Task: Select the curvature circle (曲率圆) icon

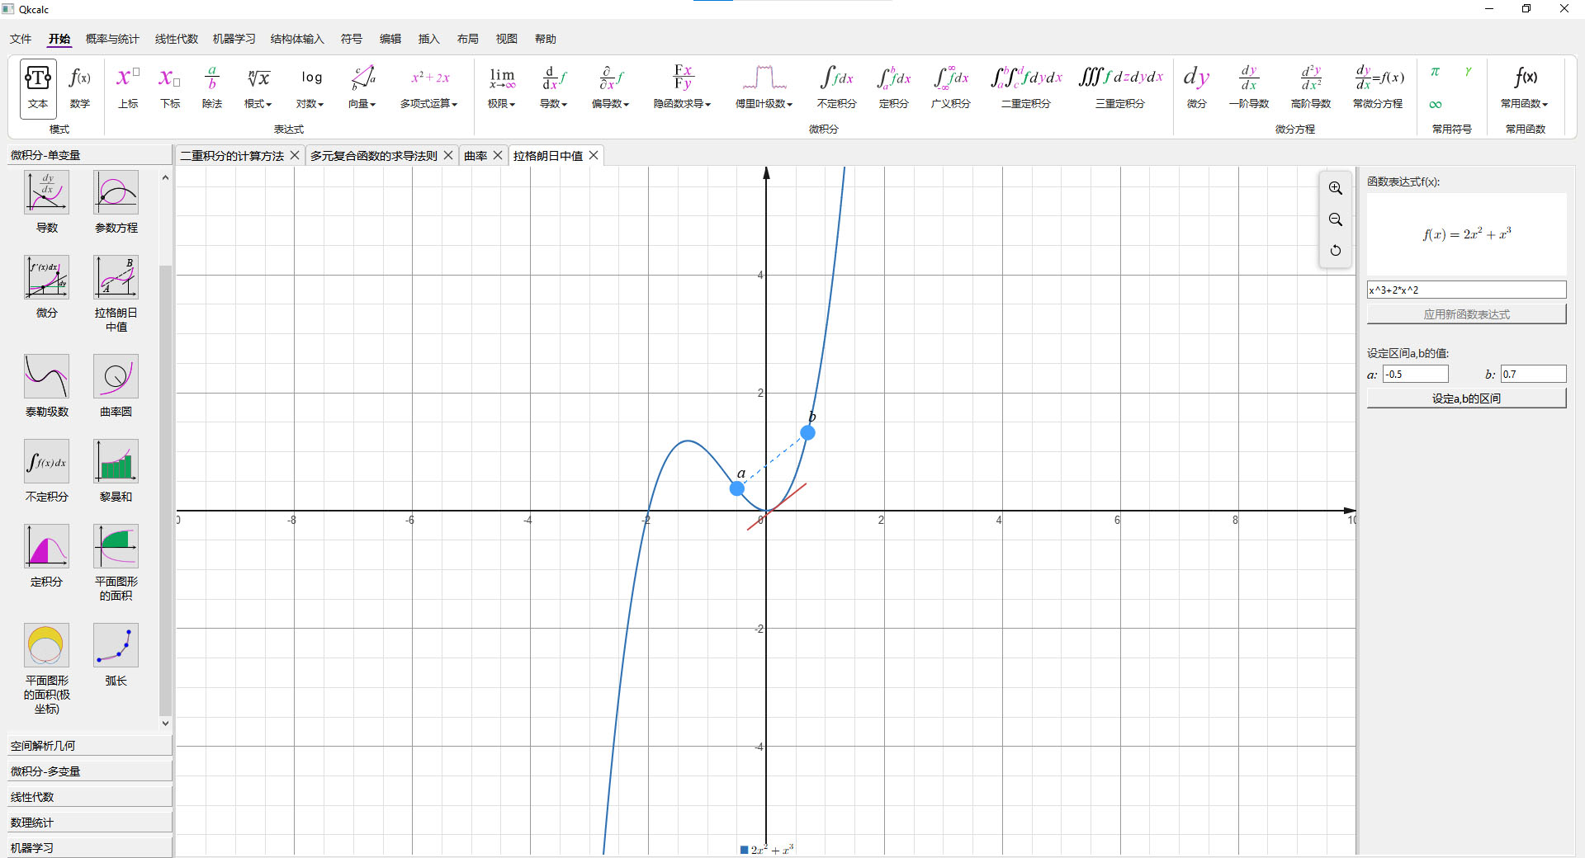Action: tap(116, 378)
